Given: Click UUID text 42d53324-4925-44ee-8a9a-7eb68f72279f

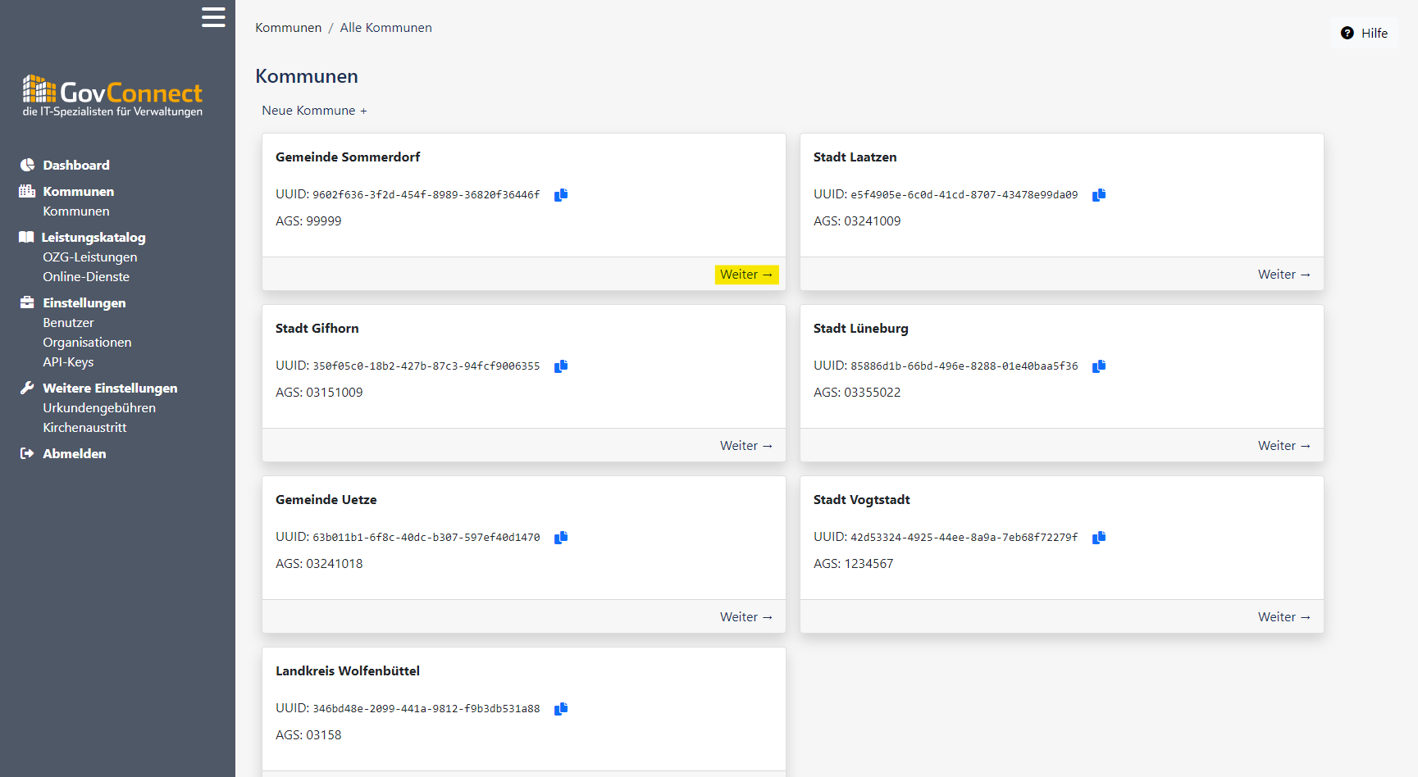Looking at the screenshot, I should (x=964, y=538).
